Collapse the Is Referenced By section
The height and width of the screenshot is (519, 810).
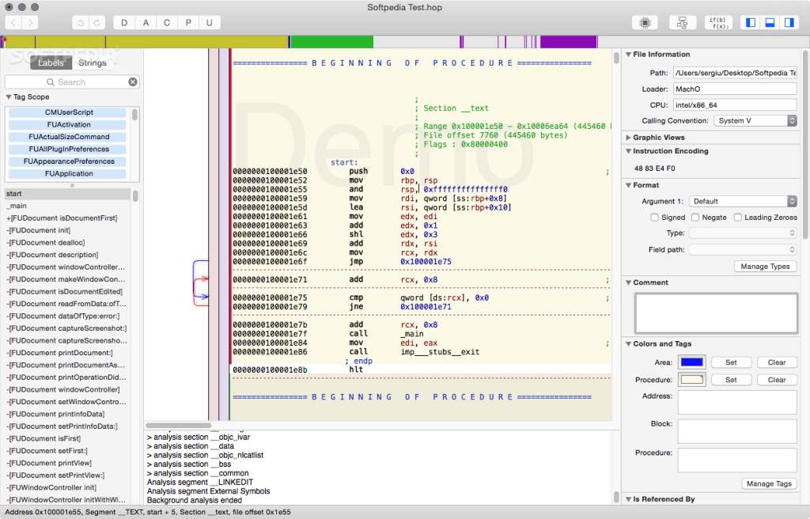628,499
